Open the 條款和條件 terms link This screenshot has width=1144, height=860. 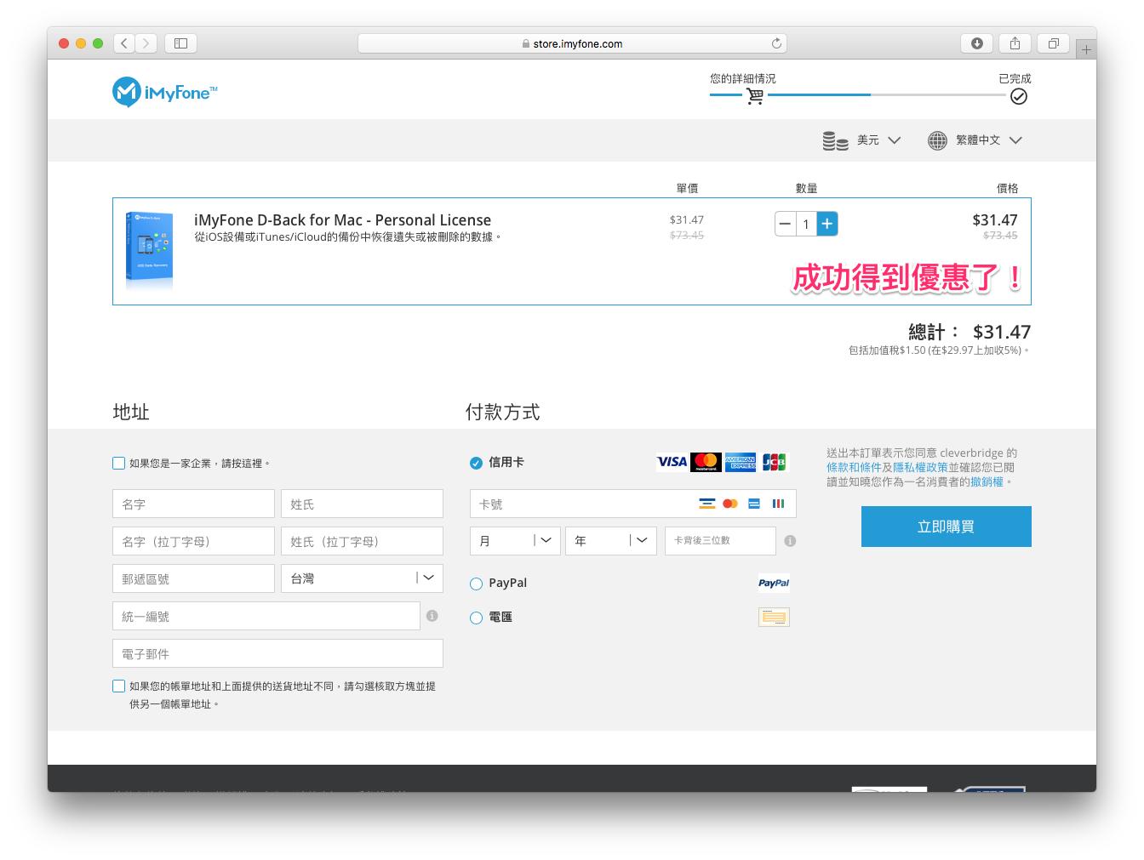854,467
